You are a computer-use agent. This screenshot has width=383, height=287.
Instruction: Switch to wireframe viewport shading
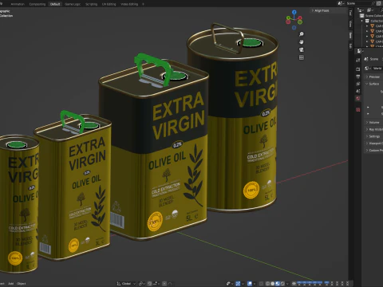point(267,284)
